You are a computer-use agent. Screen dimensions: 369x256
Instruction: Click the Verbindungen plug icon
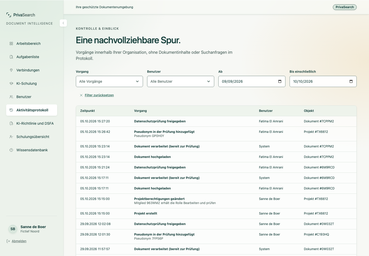11,70
